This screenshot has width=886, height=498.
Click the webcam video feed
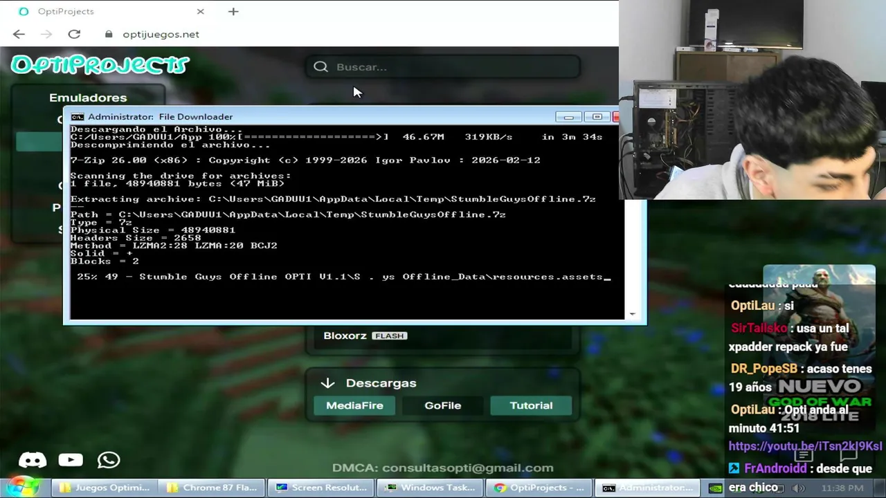[752, 100]
